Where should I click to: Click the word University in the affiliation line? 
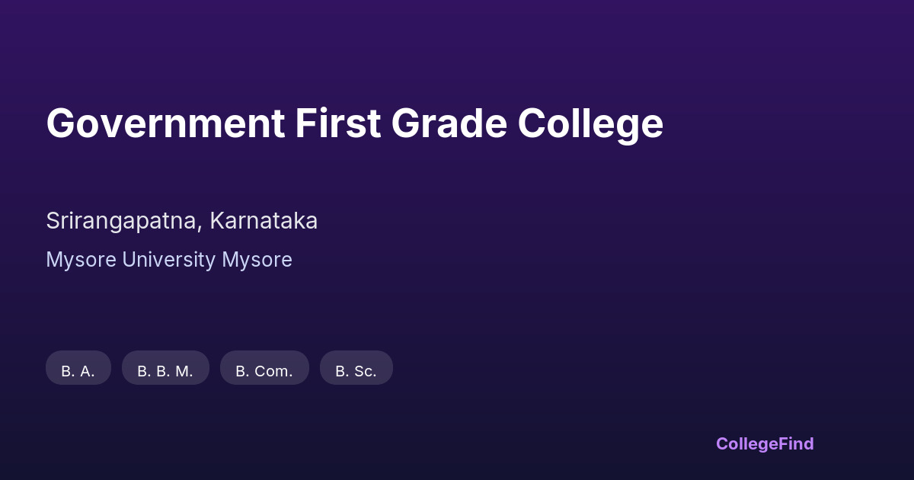point(169,260)
